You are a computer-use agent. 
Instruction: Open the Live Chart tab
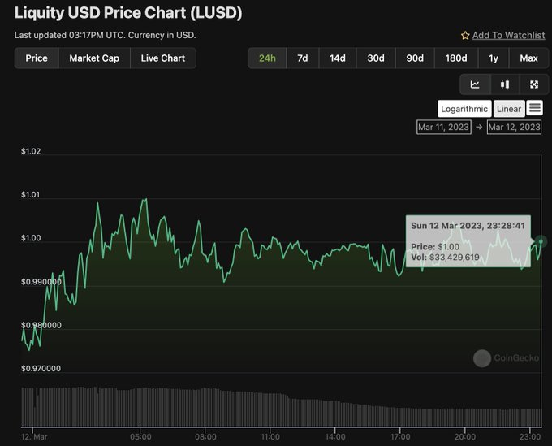(162, 58)
